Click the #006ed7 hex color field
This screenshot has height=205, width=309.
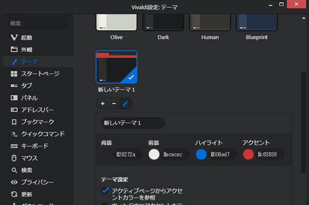[x=223, y=154]
